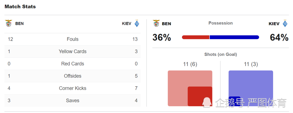Click the Match Stats heading

(20, 6)
